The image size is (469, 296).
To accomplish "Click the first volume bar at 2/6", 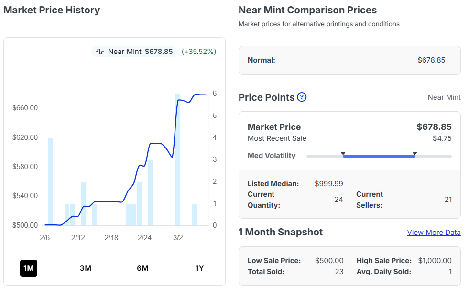I will [50, 181].
